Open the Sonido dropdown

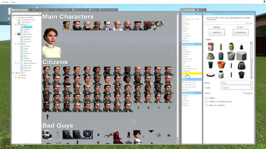tap(236, 88)
